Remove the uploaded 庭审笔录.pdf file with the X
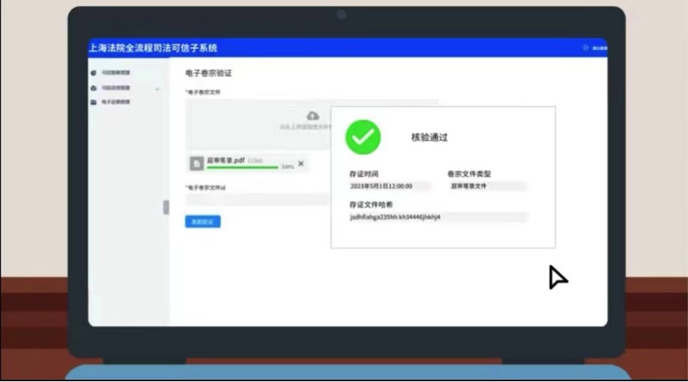Image resolution: width=688 pixels, height=382 pixels. pyautogui.click(x=301, y=164)
